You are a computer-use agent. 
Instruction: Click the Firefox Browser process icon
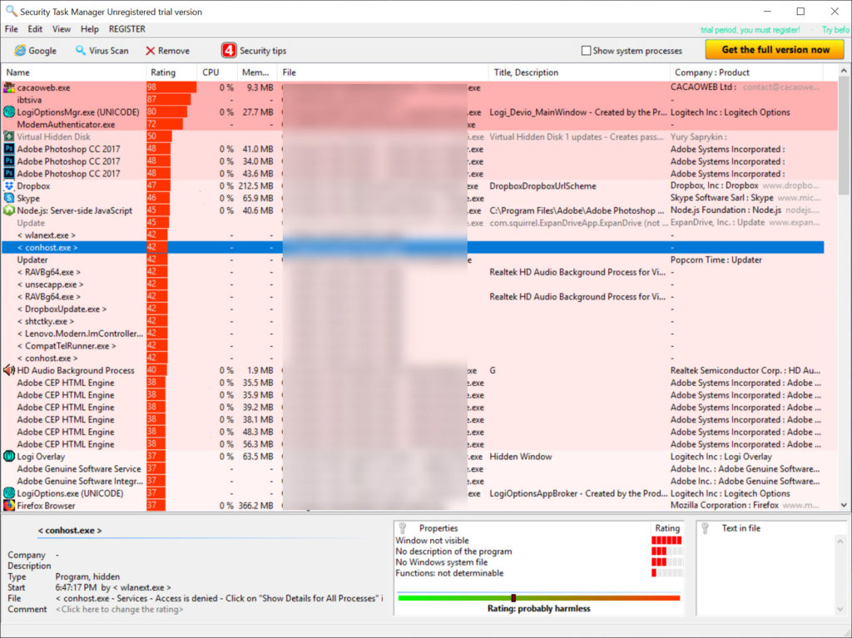click(9, 506)
